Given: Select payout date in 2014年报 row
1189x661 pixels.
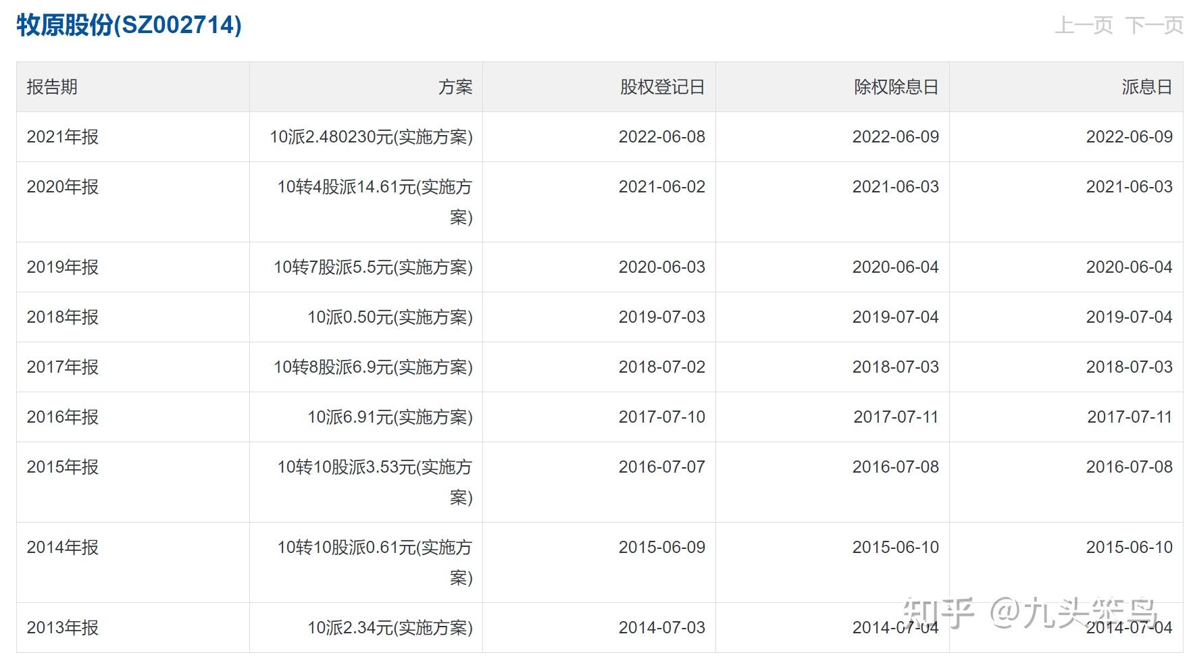Looking at the screenshot, I should coord(1130,548).
